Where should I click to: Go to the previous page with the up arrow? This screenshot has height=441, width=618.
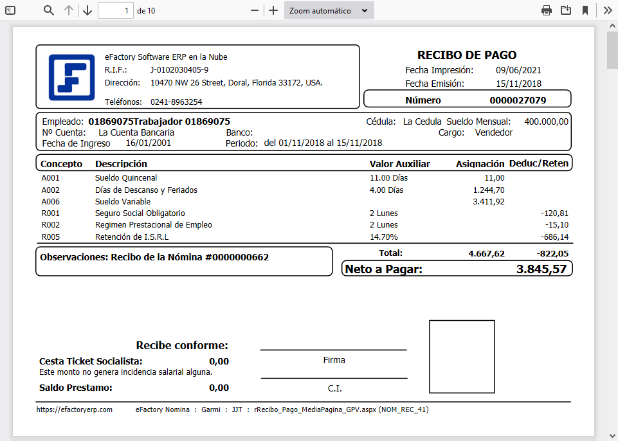69,10
